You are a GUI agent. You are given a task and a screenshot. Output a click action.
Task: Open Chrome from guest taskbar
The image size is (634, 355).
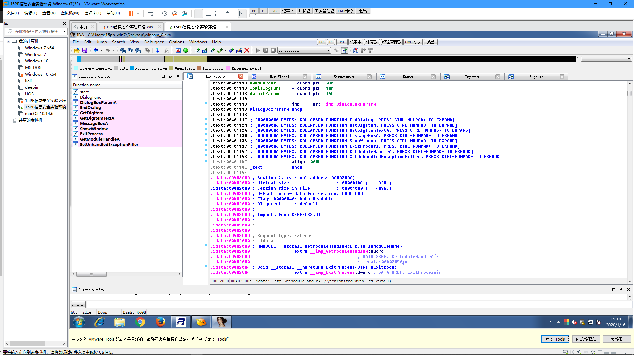pos(140,322)
